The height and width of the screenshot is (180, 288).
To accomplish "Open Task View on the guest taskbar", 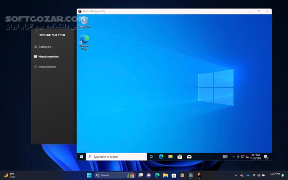I will pos(151,157).
